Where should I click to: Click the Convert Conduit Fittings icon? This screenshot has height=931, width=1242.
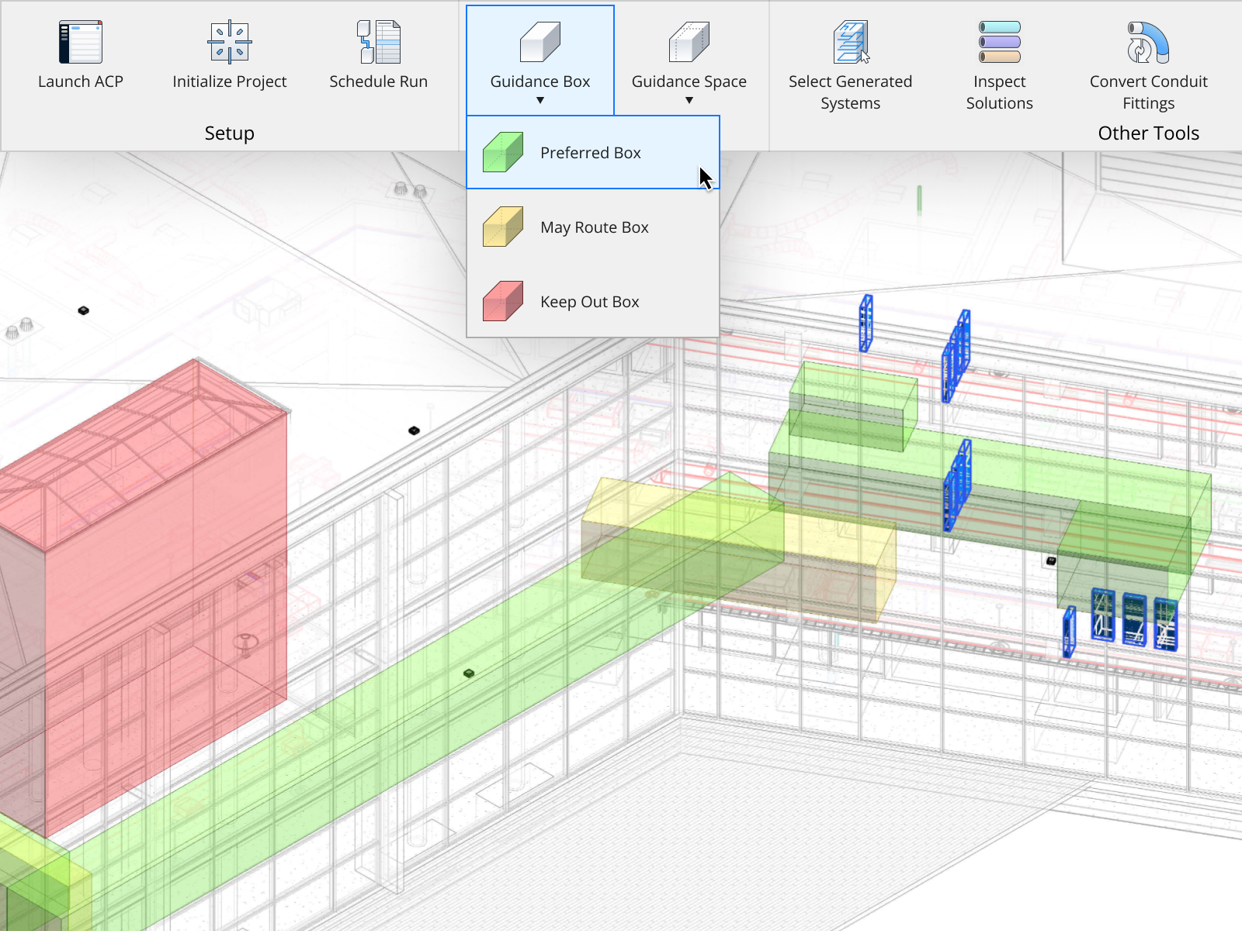tap(1148, 43)
